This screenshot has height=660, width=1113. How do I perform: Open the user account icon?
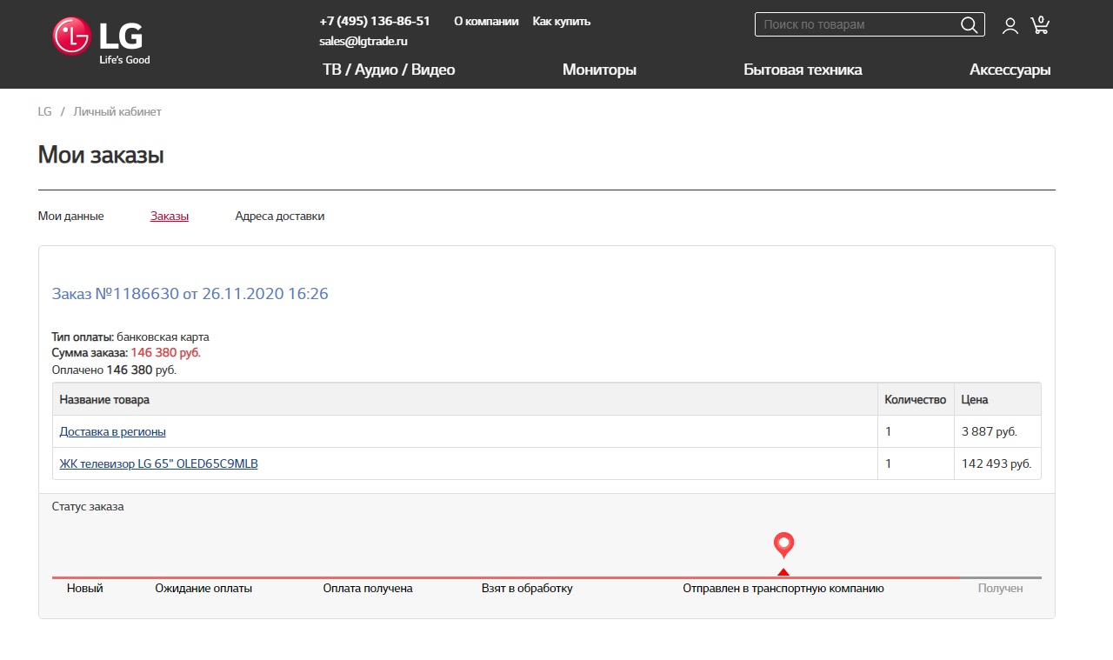click(x=1010, y=26)
